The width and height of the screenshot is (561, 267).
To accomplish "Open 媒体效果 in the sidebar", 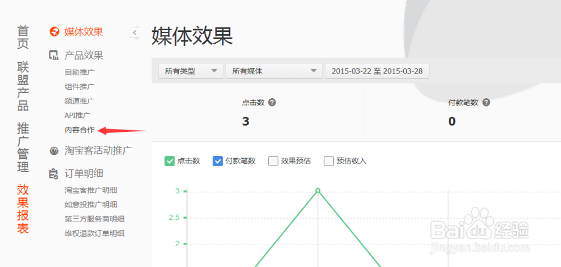I will click(84, 32).
